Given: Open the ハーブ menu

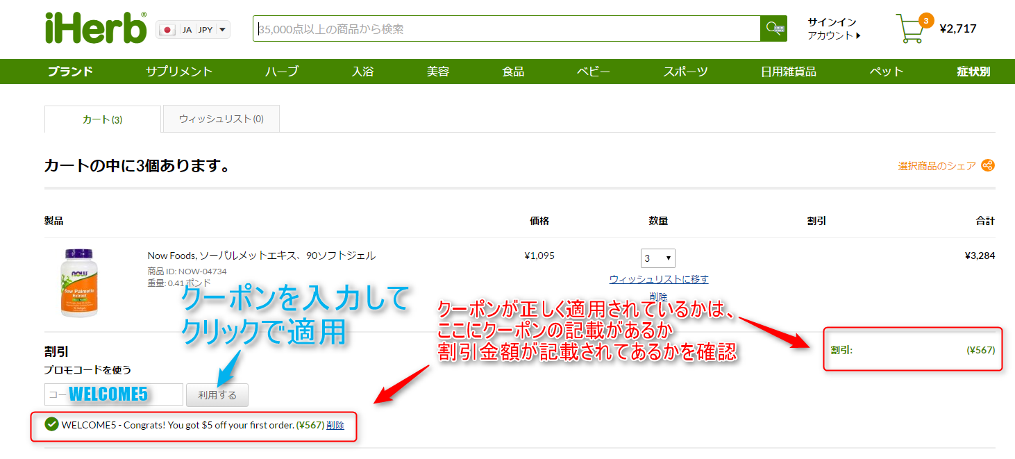Looking at the screenshot, I should tap(282, 72).
